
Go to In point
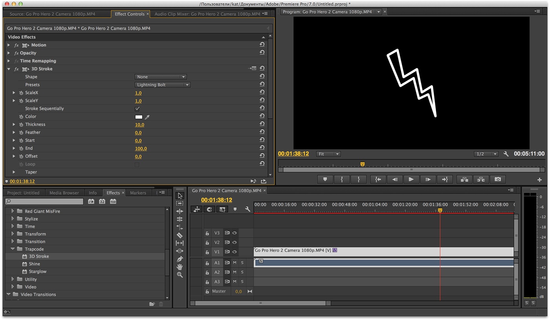point(378,179)
